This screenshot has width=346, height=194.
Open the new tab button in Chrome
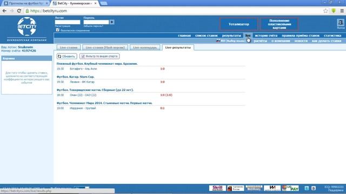pyautogui.click(x=103, y=3)
